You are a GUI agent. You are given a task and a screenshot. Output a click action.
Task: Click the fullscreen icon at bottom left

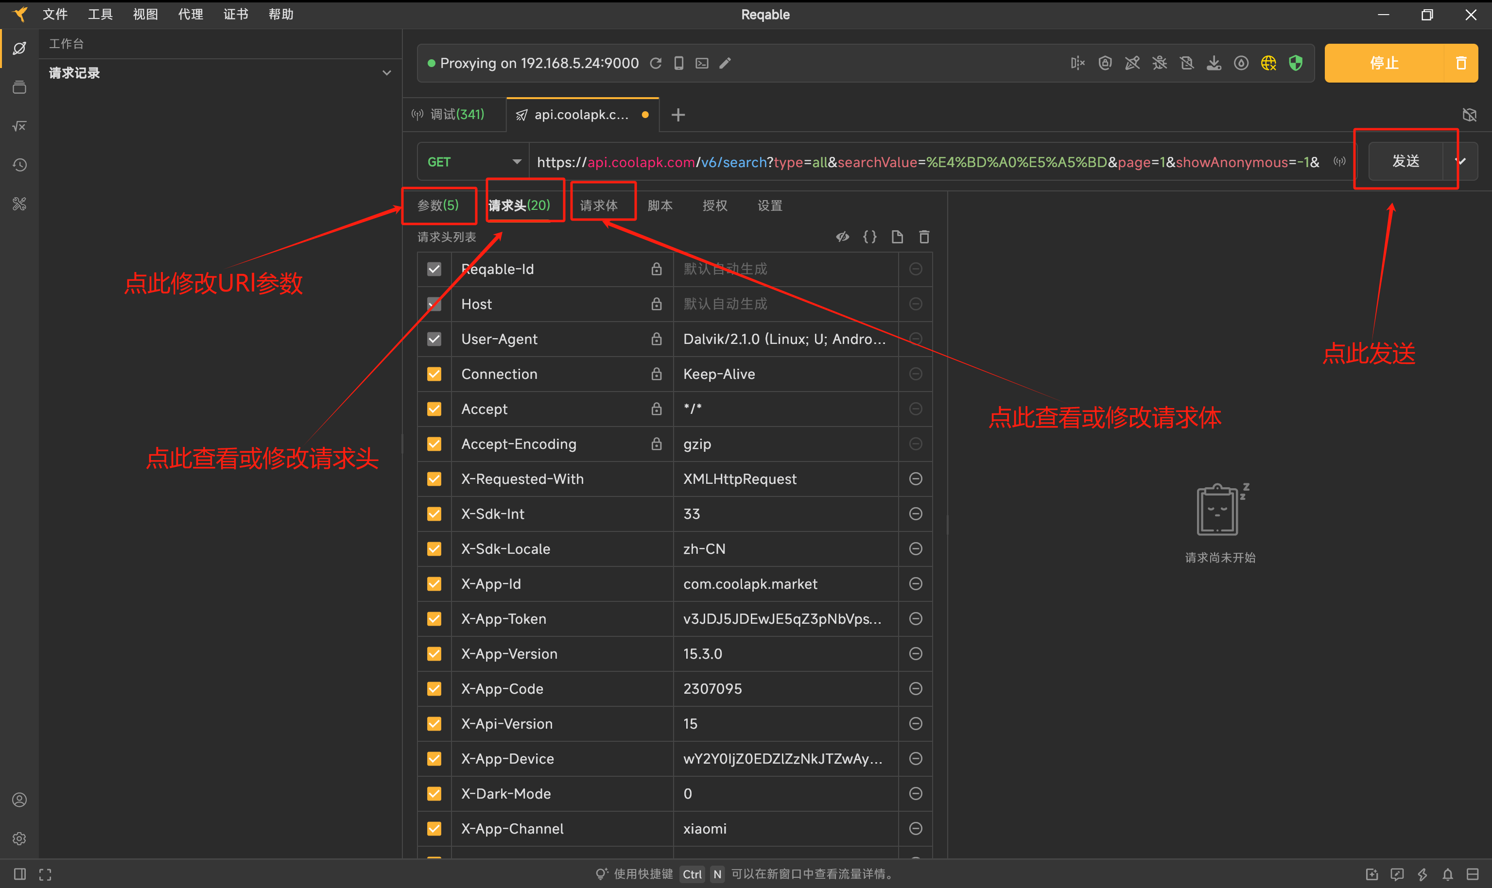pyautogui.click(x=45, y=874)
